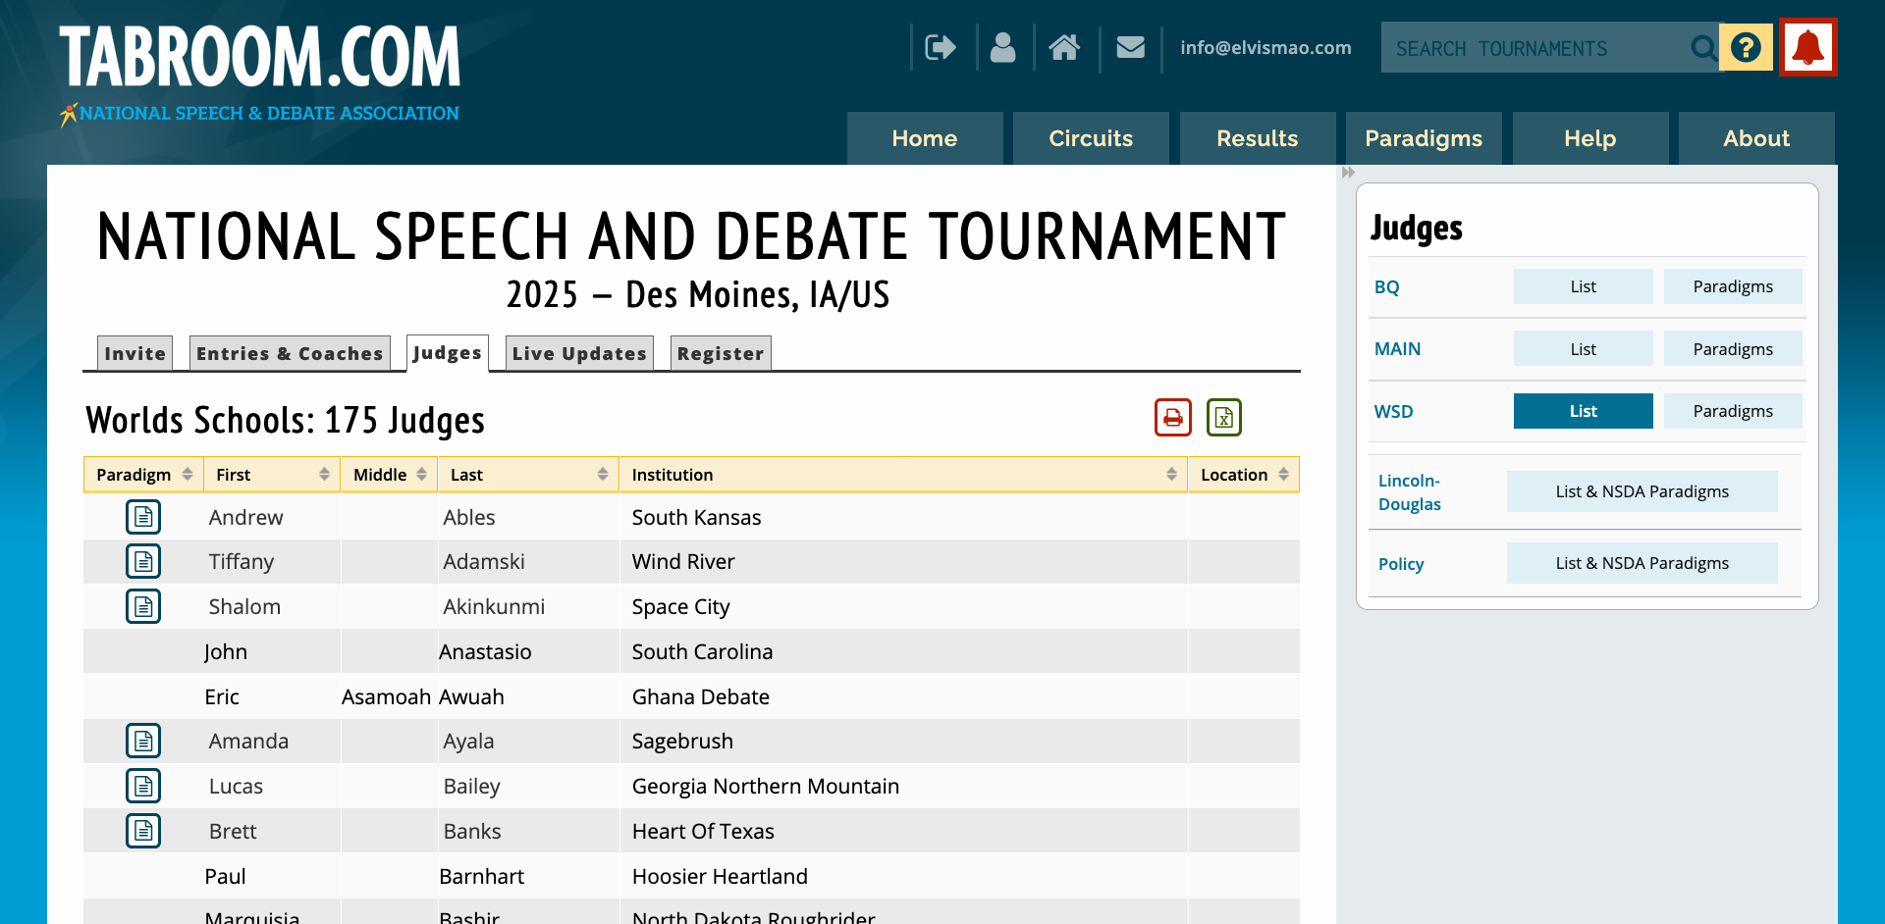Open Tiffany Adamski's paradigm icon
1885x924 pixels.
[143, 561]
